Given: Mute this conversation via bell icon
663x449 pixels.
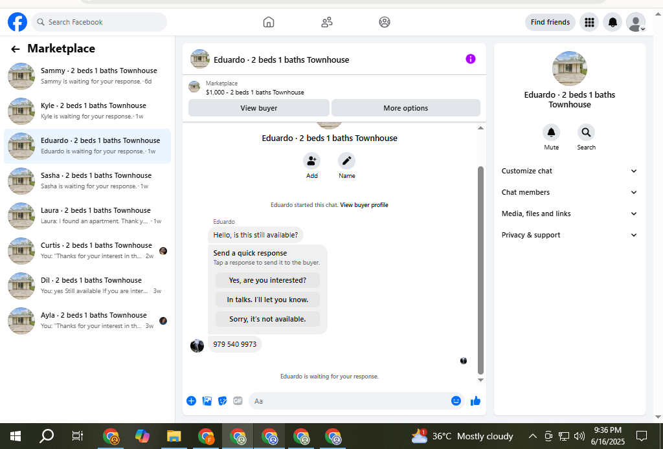Looking at the screenshot, I should pos(552,133).
